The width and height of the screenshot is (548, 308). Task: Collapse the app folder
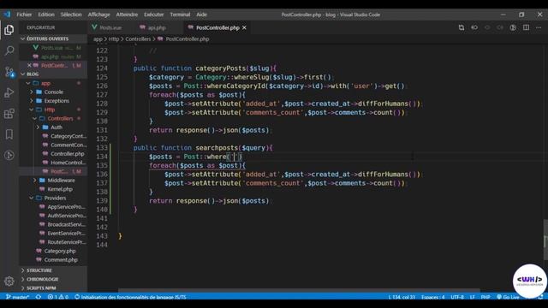coord(45,83)
